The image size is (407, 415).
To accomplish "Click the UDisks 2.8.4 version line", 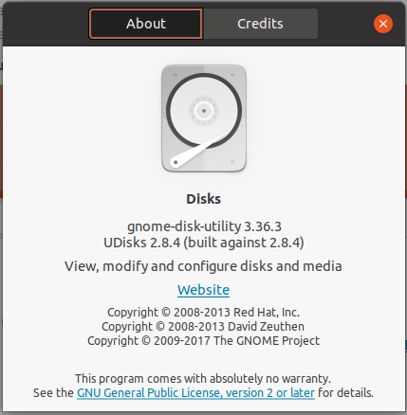I will [204, 243].
